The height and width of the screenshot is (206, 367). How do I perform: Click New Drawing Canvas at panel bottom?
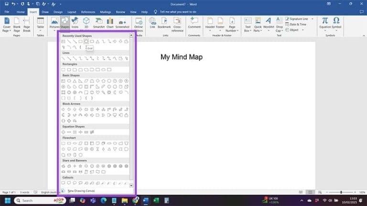click(x=81, y=191)
